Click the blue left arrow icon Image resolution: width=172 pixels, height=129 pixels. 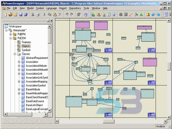(x=153, y=15)
